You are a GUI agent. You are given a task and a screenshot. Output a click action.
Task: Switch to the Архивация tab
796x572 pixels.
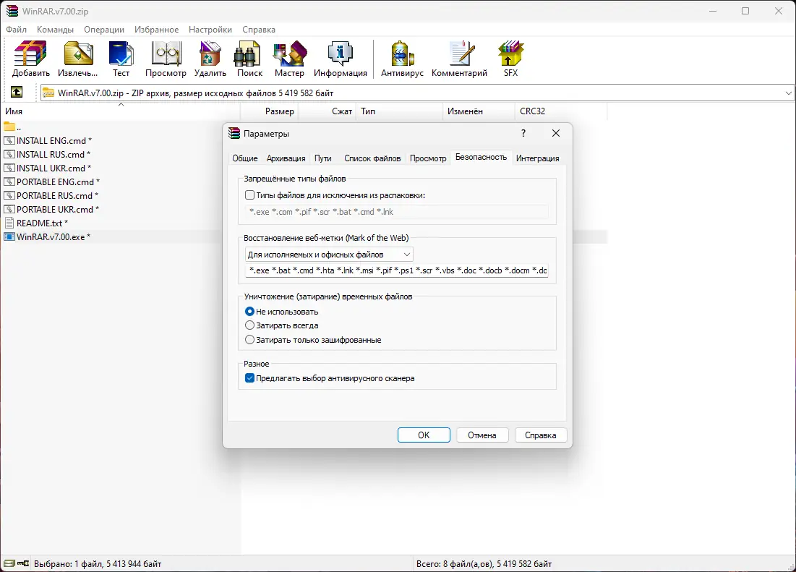point(286,158)
